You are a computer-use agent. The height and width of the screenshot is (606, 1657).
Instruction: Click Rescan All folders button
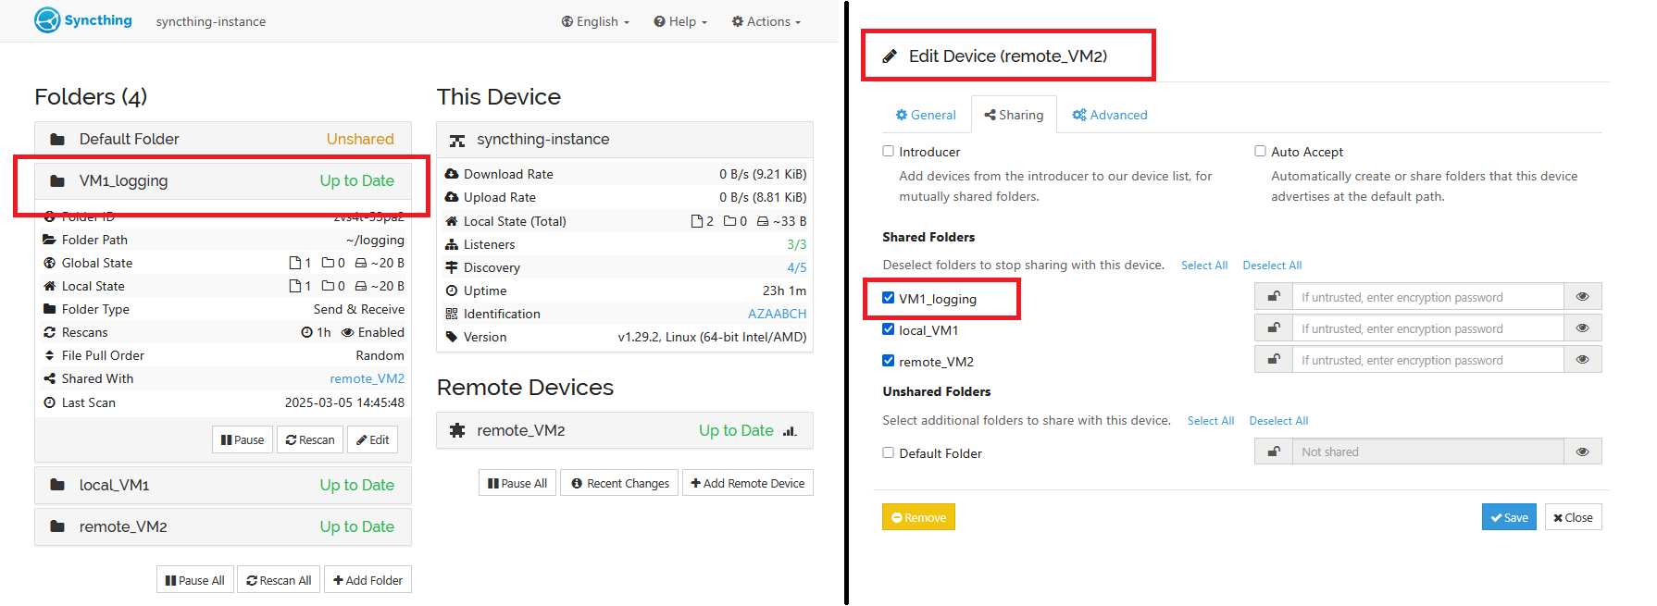(x=279, y=580)
